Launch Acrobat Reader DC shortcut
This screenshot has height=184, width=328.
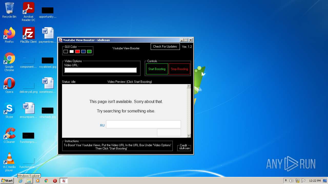[28, 12]
